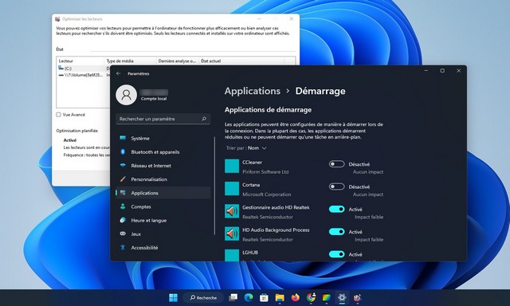Screen dimensions: 510x306
Task: Open the user account avatar
Action: [126, 95]
